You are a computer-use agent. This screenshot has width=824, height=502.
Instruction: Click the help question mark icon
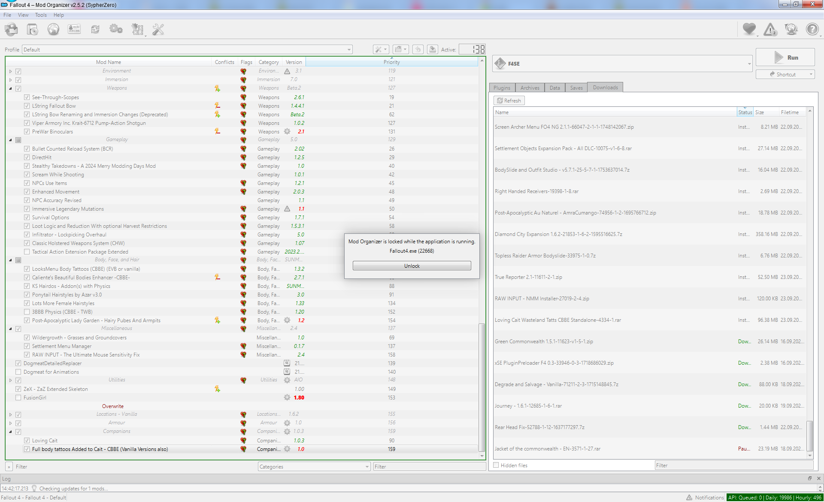812,29
